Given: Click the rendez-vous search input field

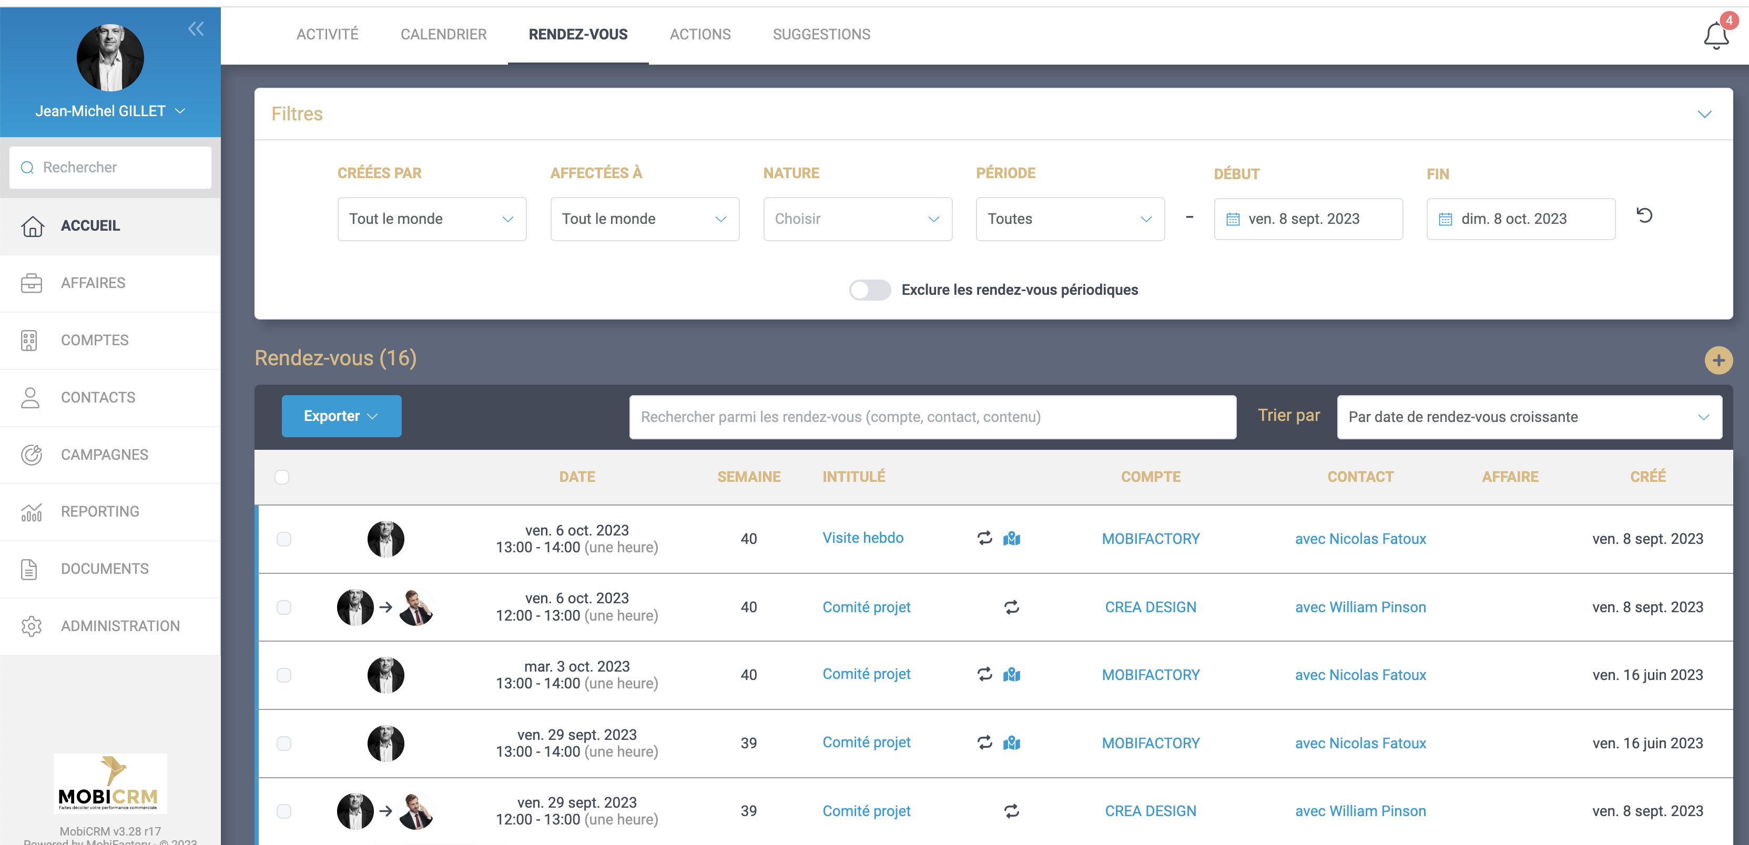Looking at the screenshot, I should (931, 417).
